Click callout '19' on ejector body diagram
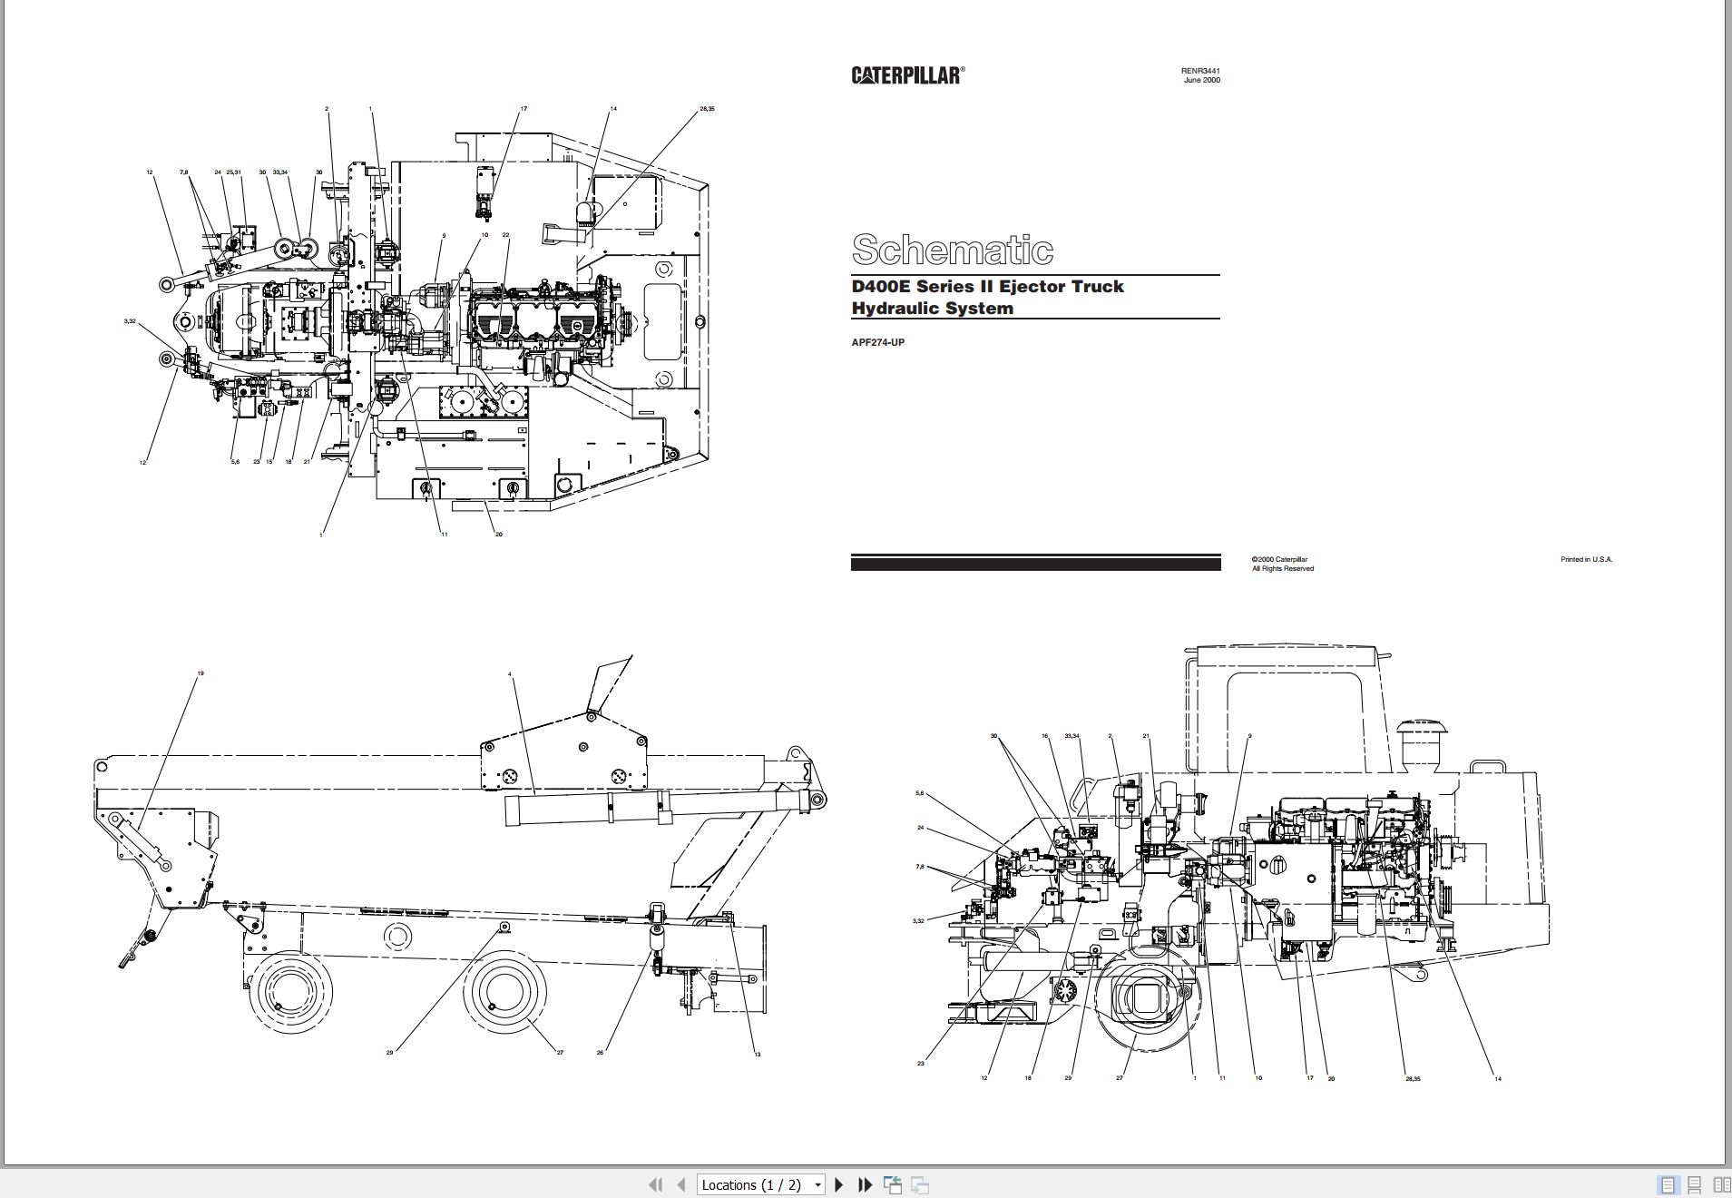1732x1198 pixels. coord(201,673)
